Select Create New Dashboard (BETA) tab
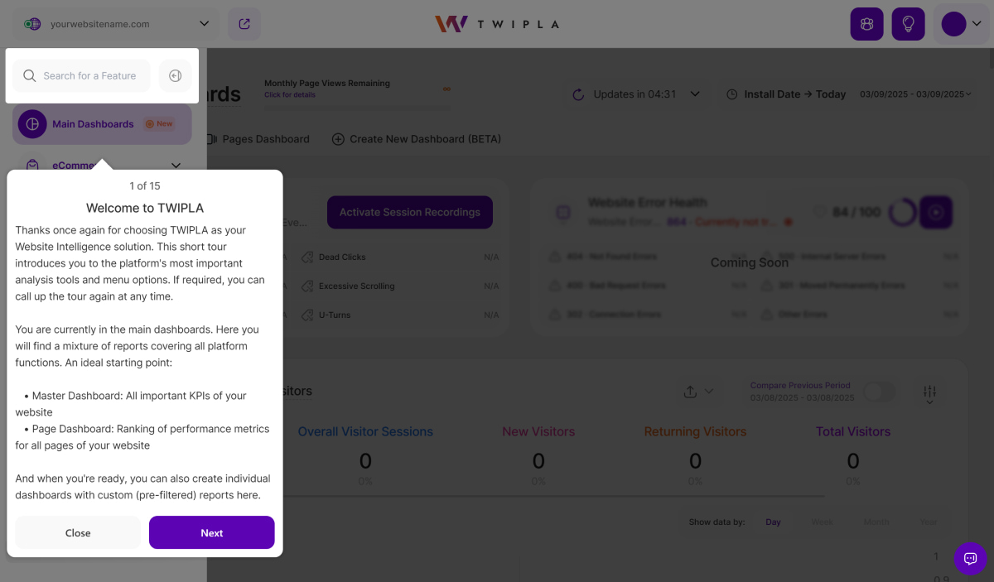 pyautogui.click(x=417, y=139)
